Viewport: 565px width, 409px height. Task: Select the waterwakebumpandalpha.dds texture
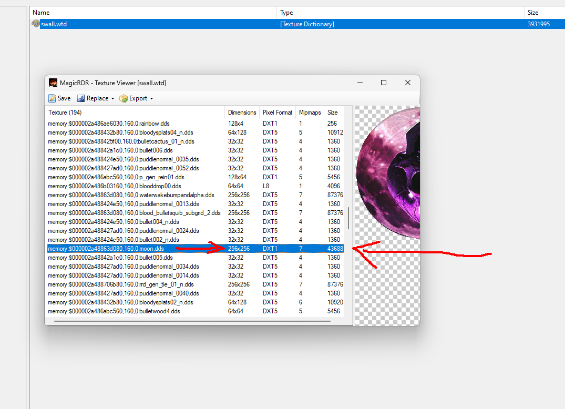[x=196, y=195]
